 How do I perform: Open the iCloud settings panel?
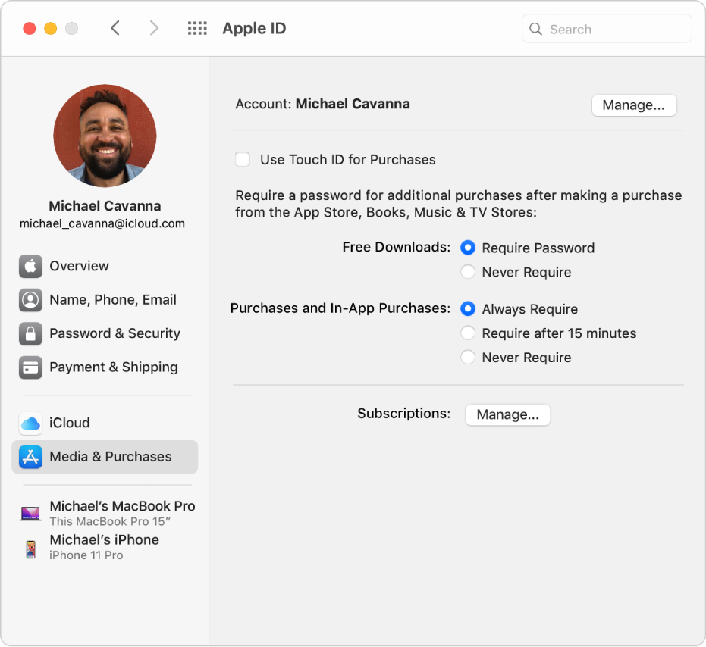coord(68,423)
